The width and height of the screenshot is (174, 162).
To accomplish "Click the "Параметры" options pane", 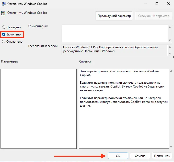I will pos(39,109).
